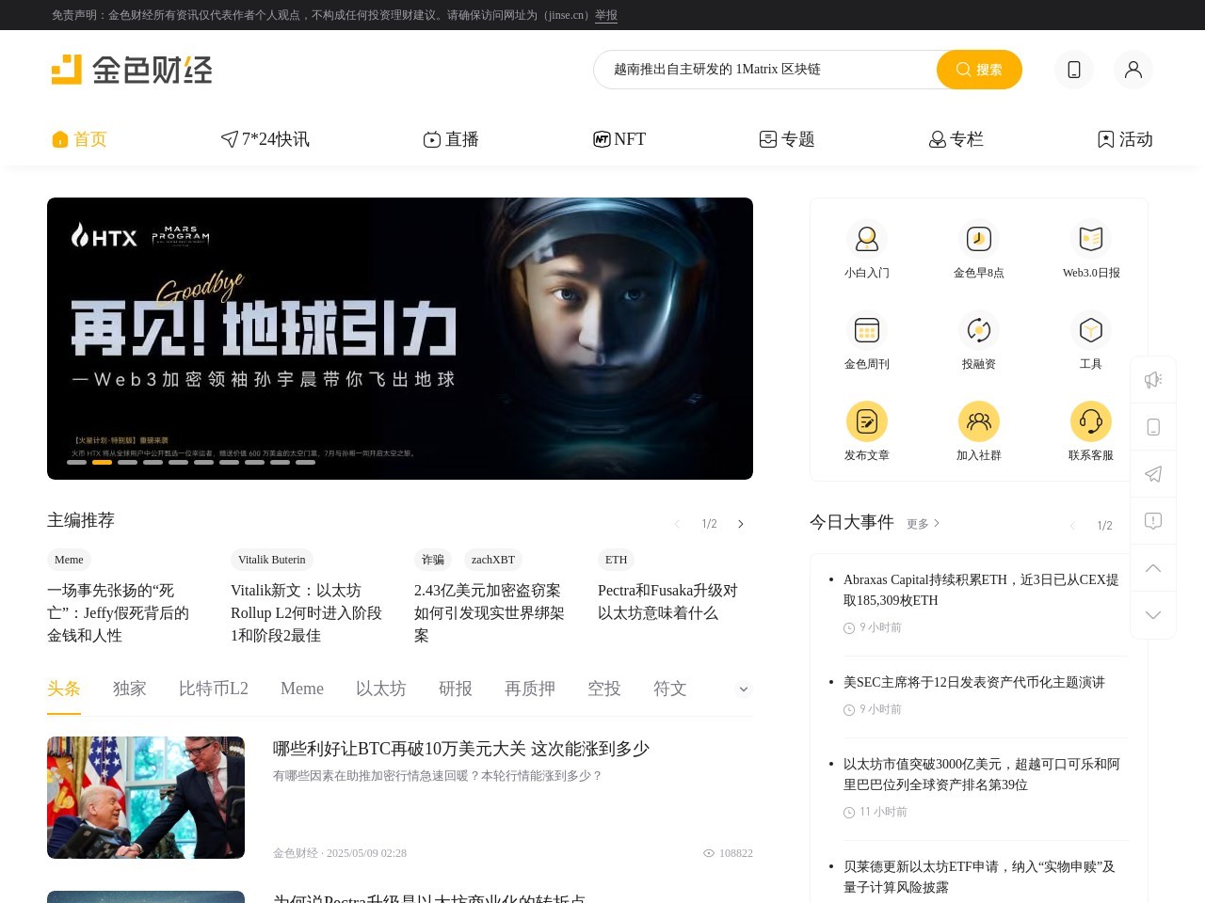Open the 金色早8点 section icon
The image size is (1205, 903).
[x=979, y=240]
